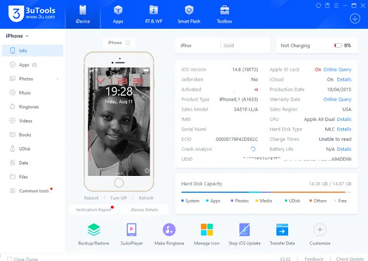Open Videos in the sidebar

click(x=32, y=121)
